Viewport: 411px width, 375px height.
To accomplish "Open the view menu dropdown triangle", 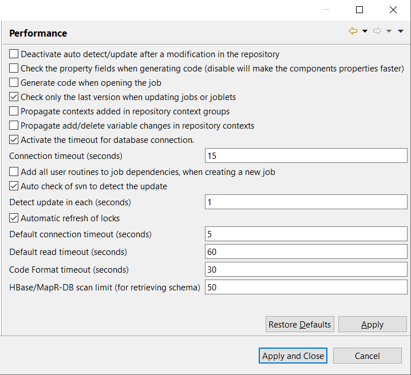I will [401, 31].
